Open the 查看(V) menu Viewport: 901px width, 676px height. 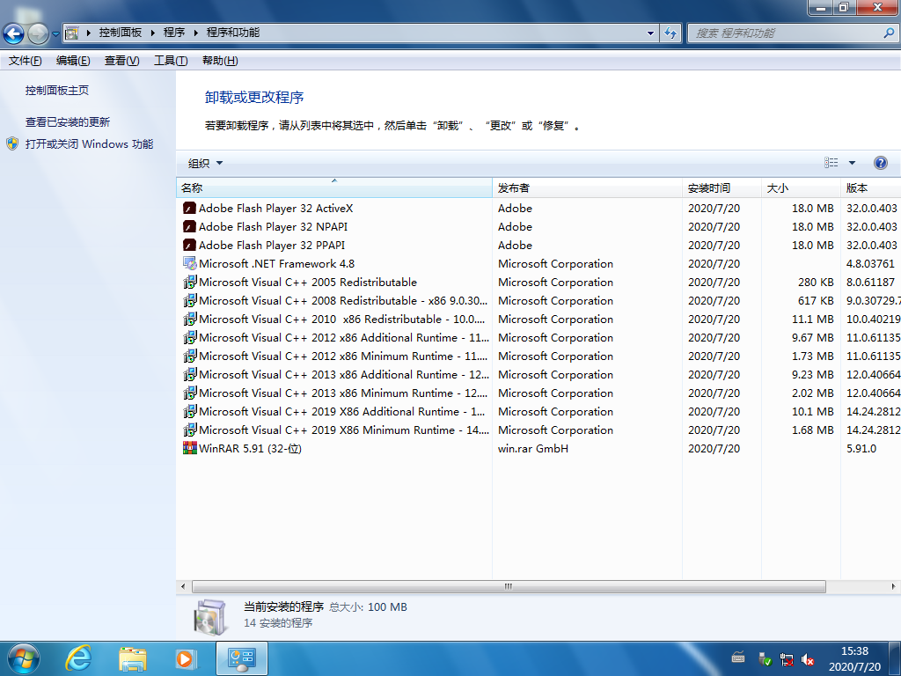(x=121, y=61)
